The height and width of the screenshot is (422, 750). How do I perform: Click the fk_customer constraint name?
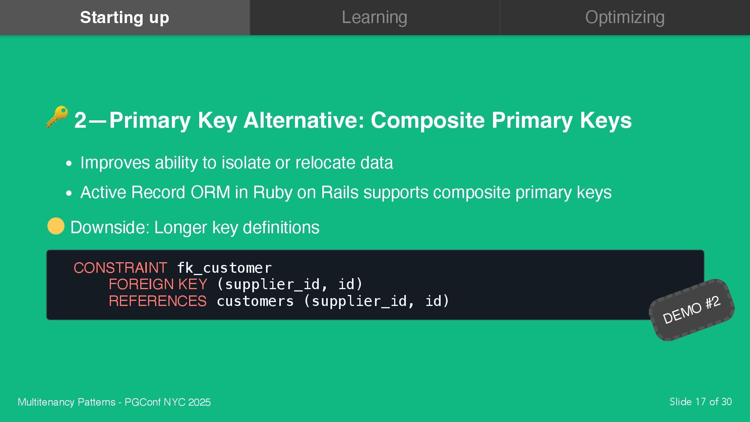(x=224, y=268)
